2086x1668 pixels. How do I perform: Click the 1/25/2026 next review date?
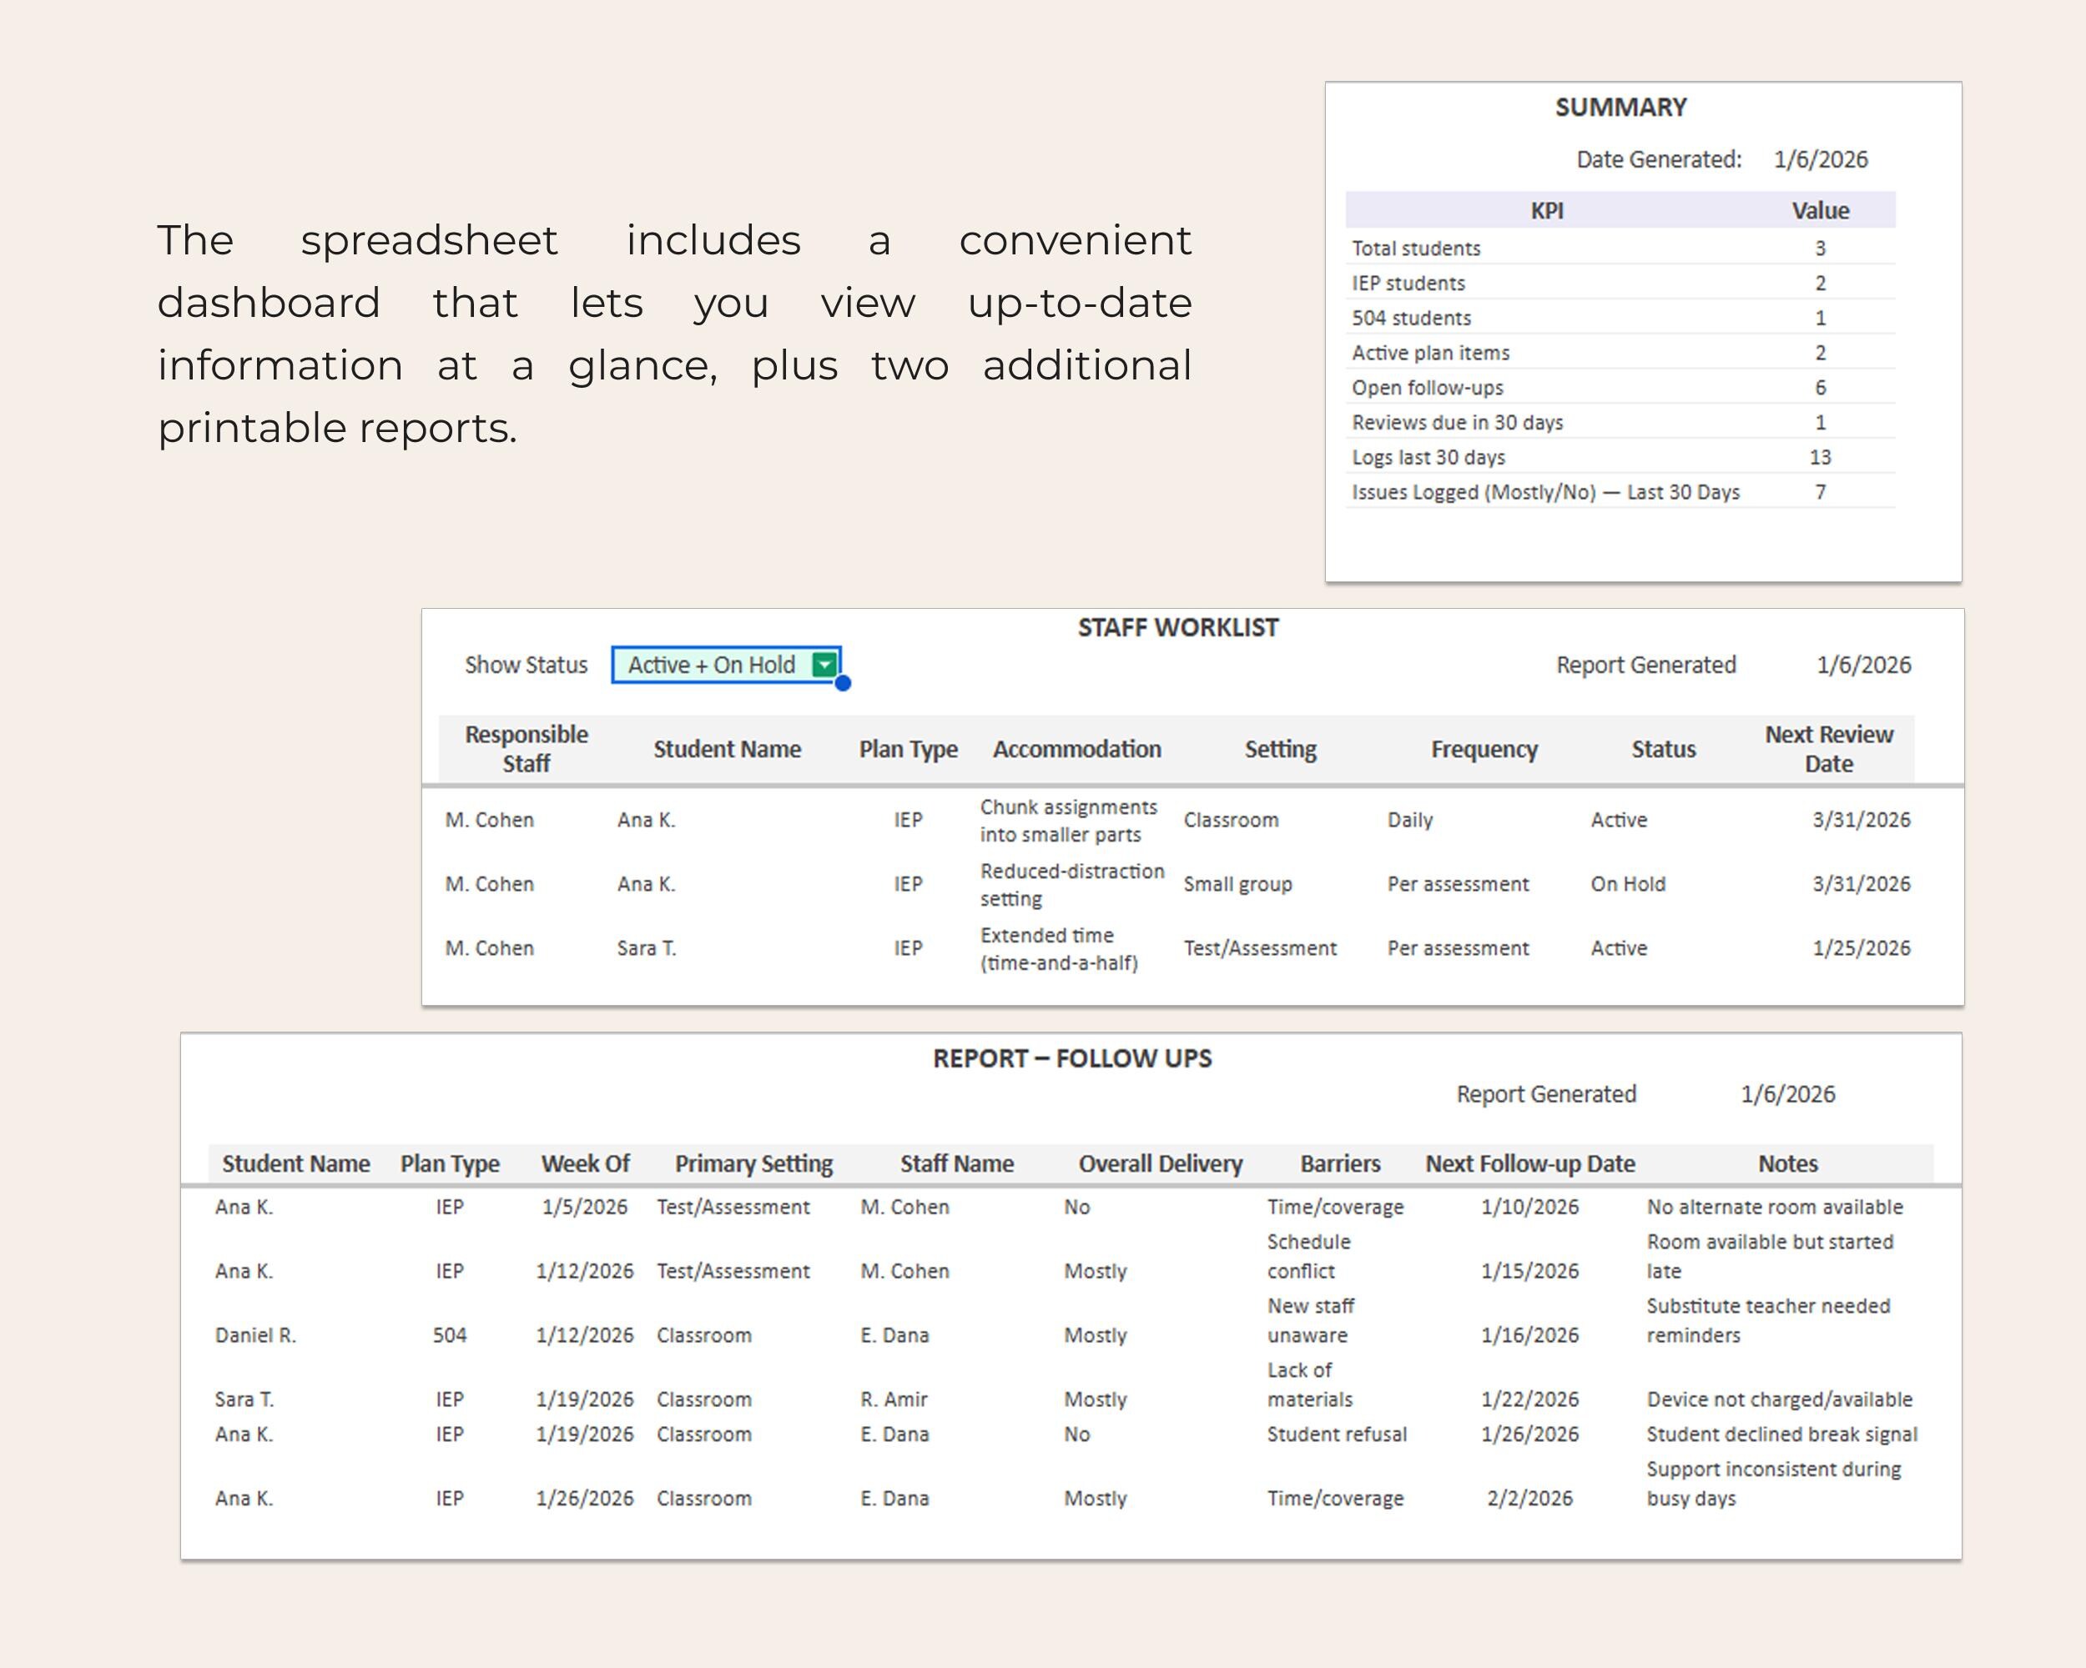point(1862,948)
